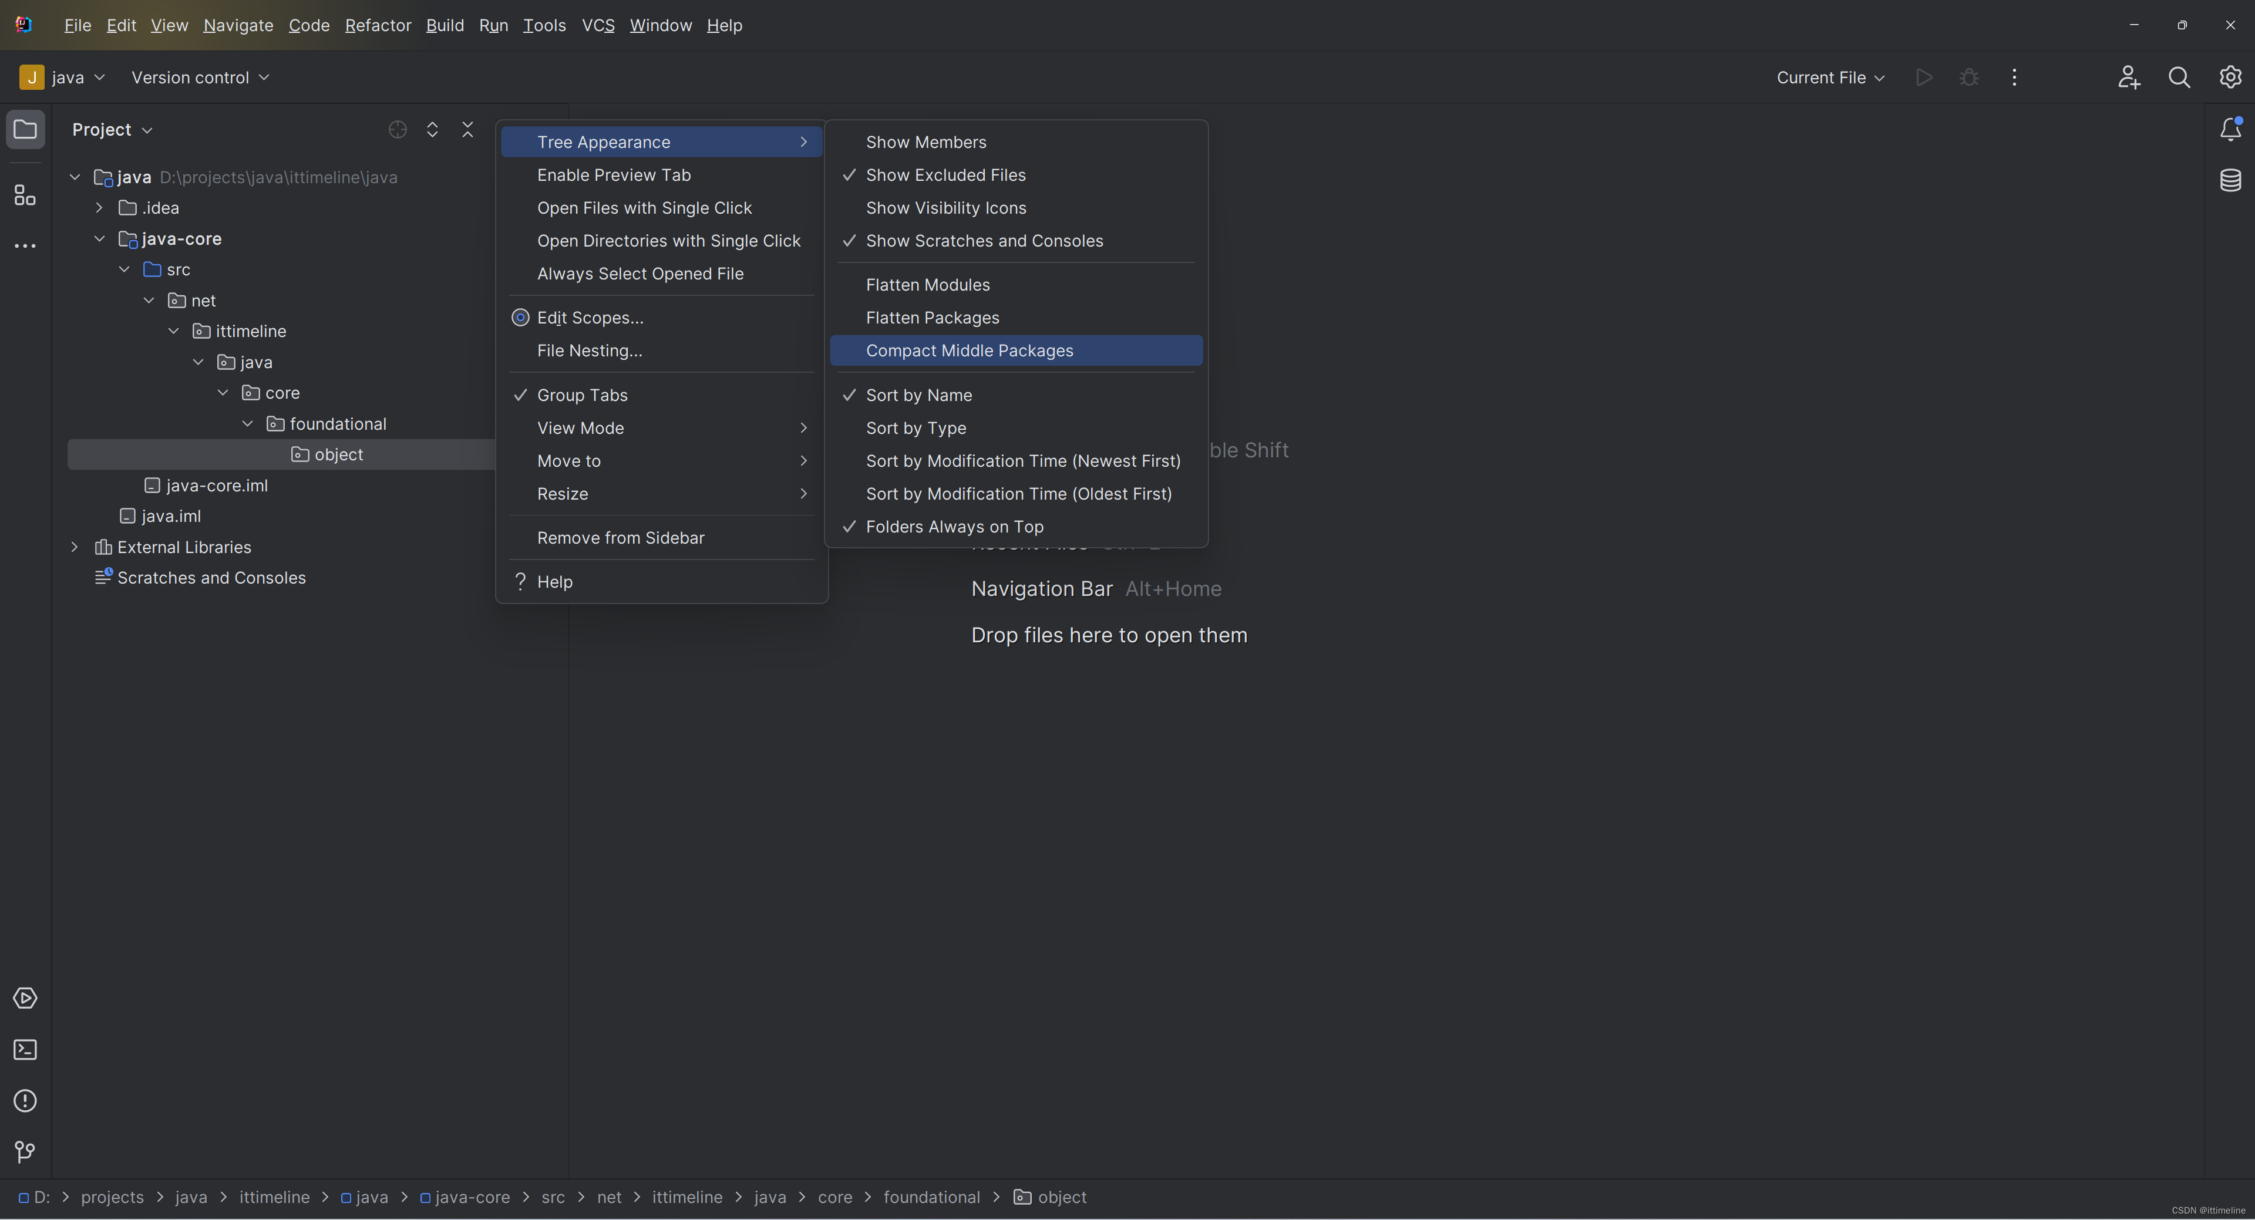Viewport: 2255px width, 1220px height.
Task: Click Expand/Collapse selected arrows icon in Project panel
Action: pyautogui.click(x=432, y=130)
